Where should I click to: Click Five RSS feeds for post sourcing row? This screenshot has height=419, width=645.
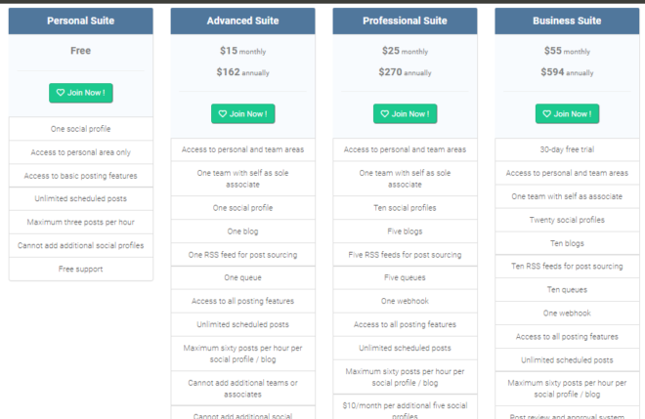click(x=405, y=255)
